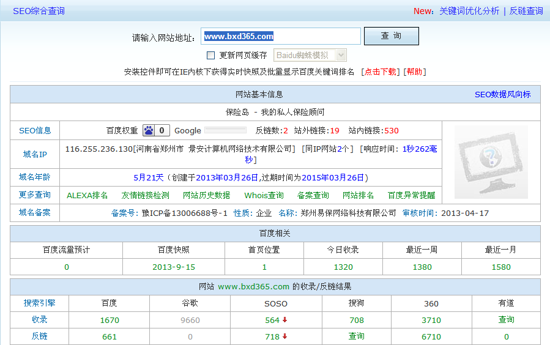Click 今日收录 value 1320
This screenshot has height=345, width=550.
343,267
